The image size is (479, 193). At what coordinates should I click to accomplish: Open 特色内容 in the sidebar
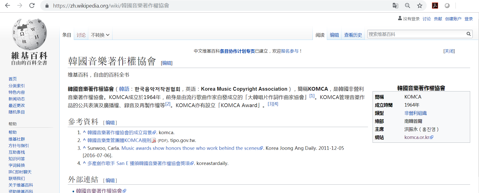[17, 92]
